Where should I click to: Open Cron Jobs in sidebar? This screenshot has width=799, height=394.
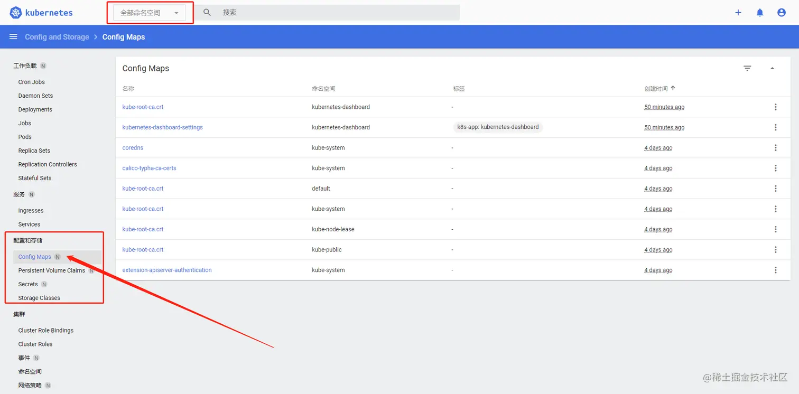tap(32, 82)
